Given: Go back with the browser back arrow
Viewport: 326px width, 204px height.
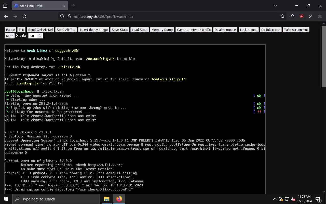Looking at the screenshot, I should pos(6,16).
